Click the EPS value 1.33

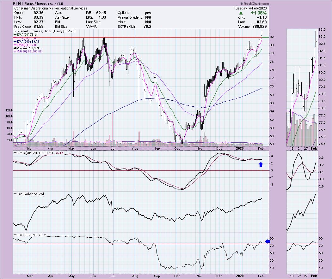(102, 17)
